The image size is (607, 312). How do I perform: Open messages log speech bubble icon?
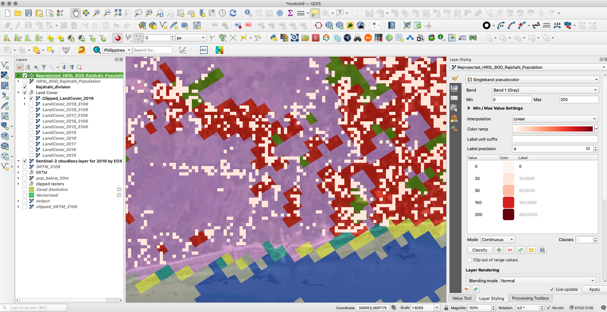(x=603, y=308)
